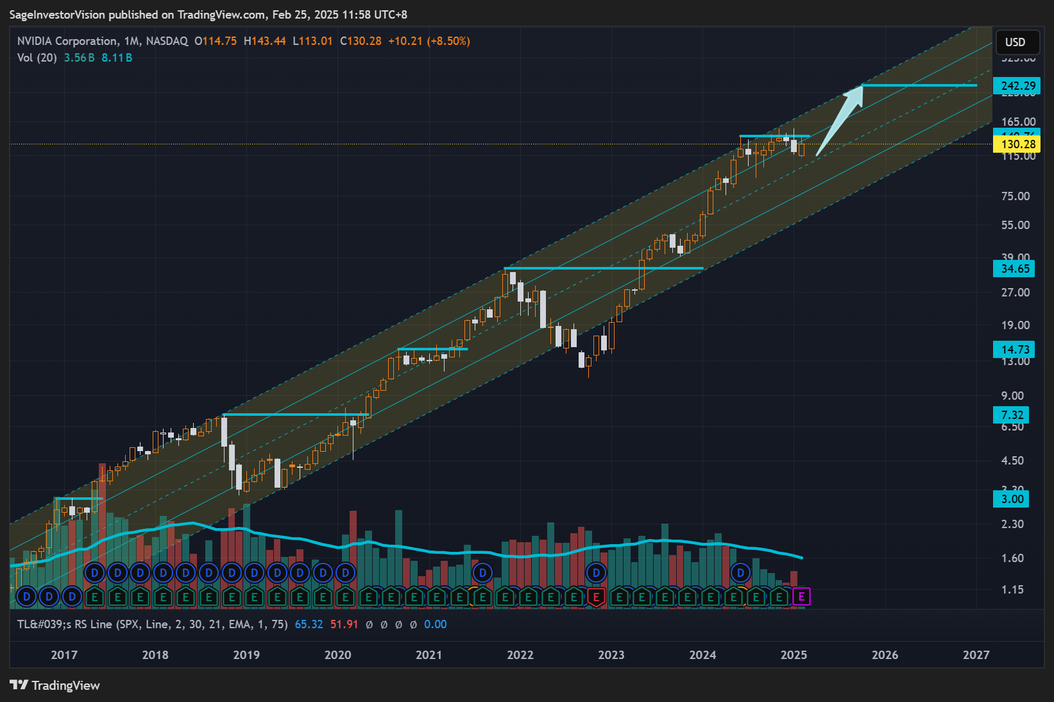The image size is (1054, 702).
Task: Select the yellow 130.28 current price label
Action: point(1017,144)
